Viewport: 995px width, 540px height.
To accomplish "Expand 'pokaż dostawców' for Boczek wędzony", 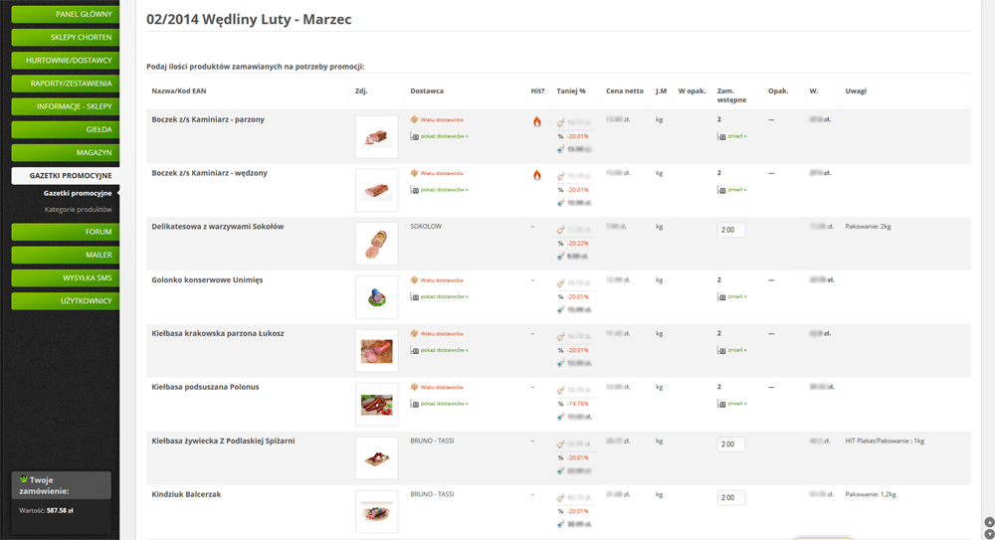I will pyautogui.click(x=444, y=189).
